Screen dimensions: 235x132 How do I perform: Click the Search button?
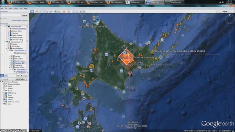tap(25, 15)
